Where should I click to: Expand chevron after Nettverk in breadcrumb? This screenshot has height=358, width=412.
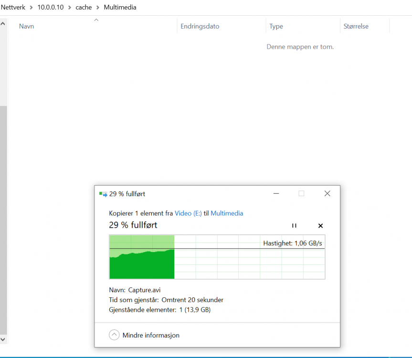tap(31, 8)
